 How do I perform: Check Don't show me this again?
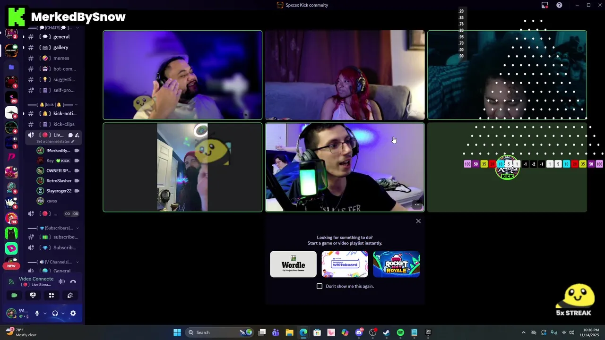click(320, 286)
